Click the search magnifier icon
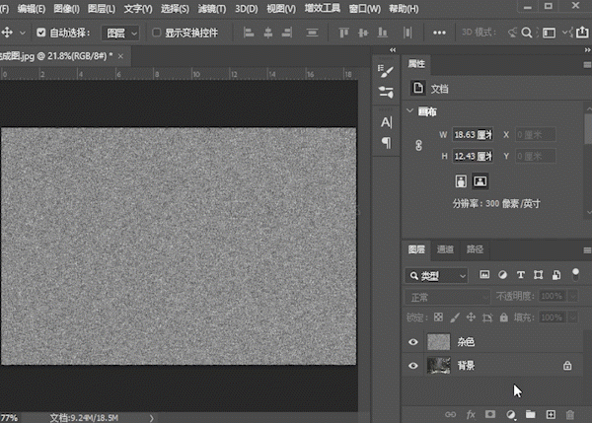The height and width of the screenshot is (423, 592). (x=526, y=33)
